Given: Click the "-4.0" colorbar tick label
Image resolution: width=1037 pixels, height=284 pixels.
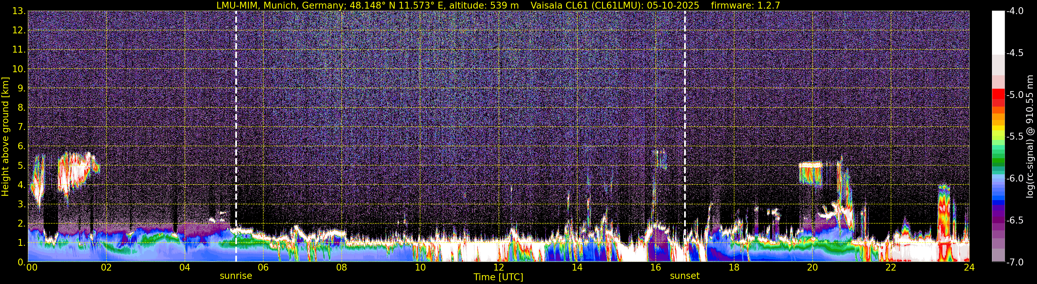Looking at the screenshot, I should [x=1014, y=11].
